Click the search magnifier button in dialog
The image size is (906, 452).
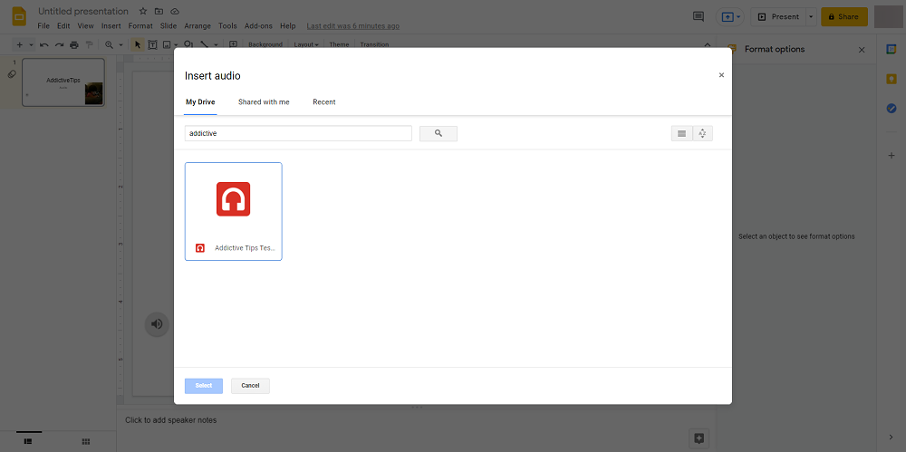438,133
